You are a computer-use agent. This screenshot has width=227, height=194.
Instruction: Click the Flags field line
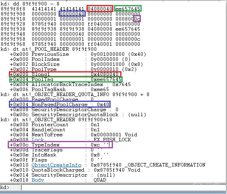(56, 160)
